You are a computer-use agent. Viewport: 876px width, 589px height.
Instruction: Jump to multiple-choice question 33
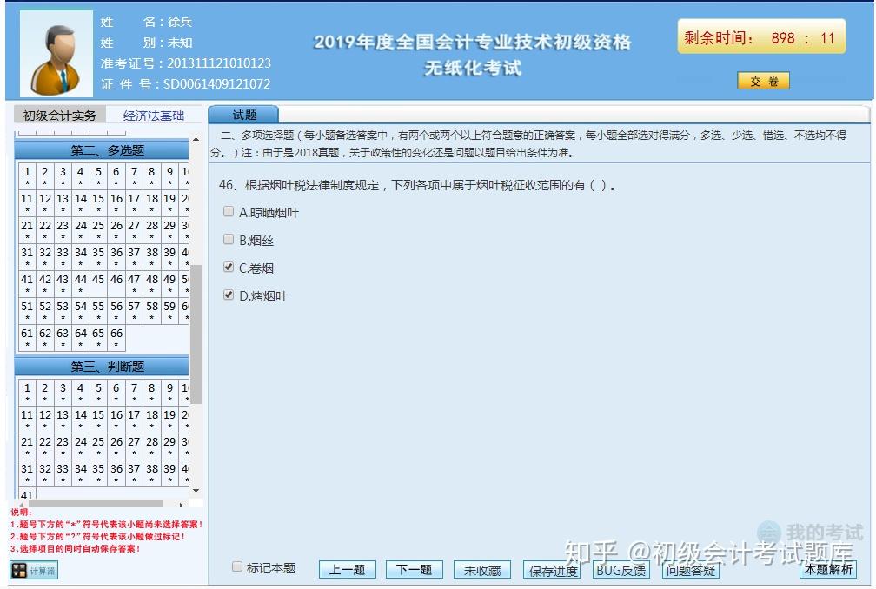pos(63,256)
